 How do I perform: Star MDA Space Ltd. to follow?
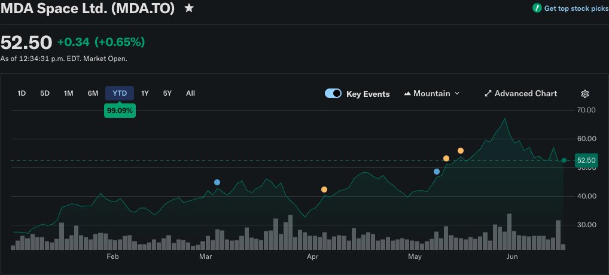coord(189,8)
